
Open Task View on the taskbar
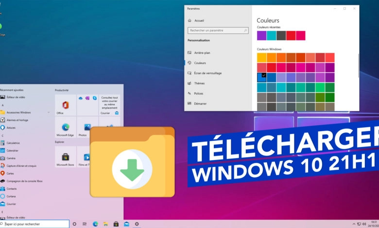(x=85, y=224)
